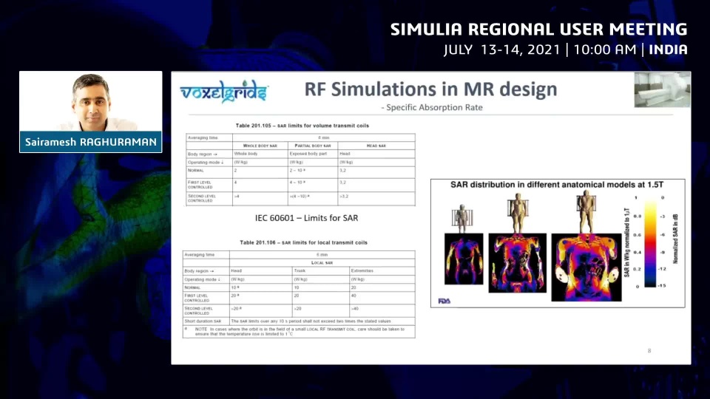Click the largest anatomical model SAR map

pyautogui.click(x=586, y=267)
